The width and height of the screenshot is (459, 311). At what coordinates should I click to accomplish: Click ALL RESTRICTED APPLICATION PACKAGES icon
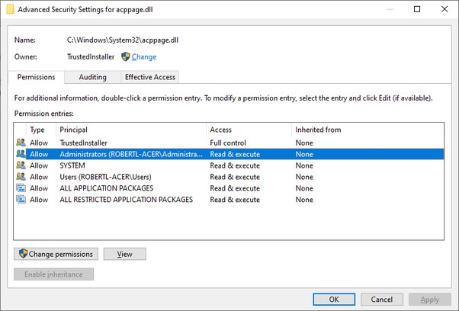pos(21,200)
